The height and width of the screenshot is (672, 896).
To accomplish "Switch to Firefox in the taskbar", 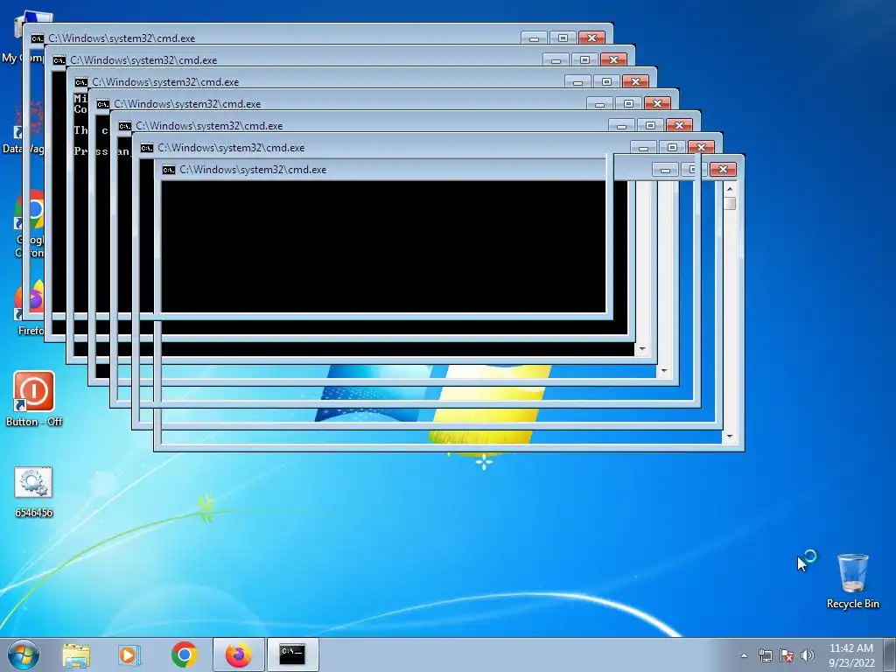I will (238, 654).
